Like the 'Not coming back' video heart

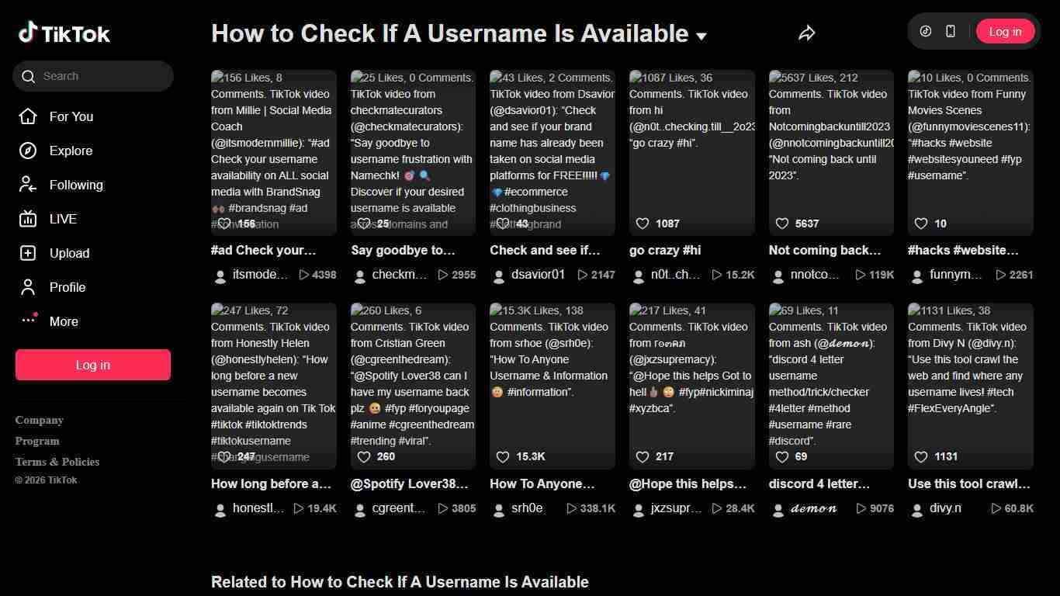click(x=782, y=223)
